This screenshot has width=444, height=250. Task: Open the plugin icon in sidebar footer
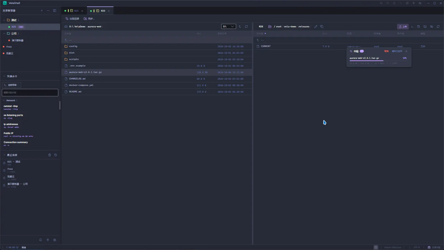tap(48, 240)
